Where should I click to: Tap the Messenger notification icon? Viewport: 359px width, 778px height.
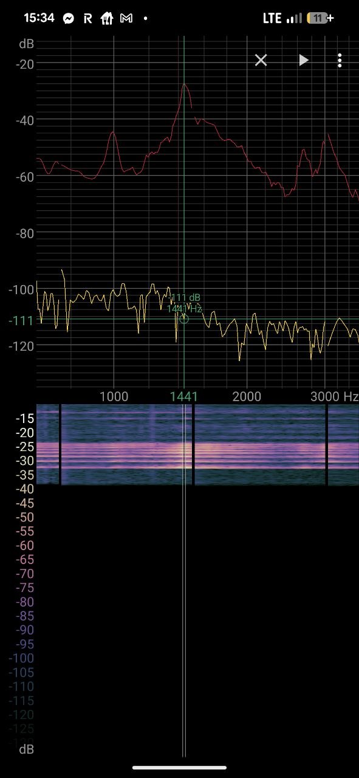pos(69,18)
